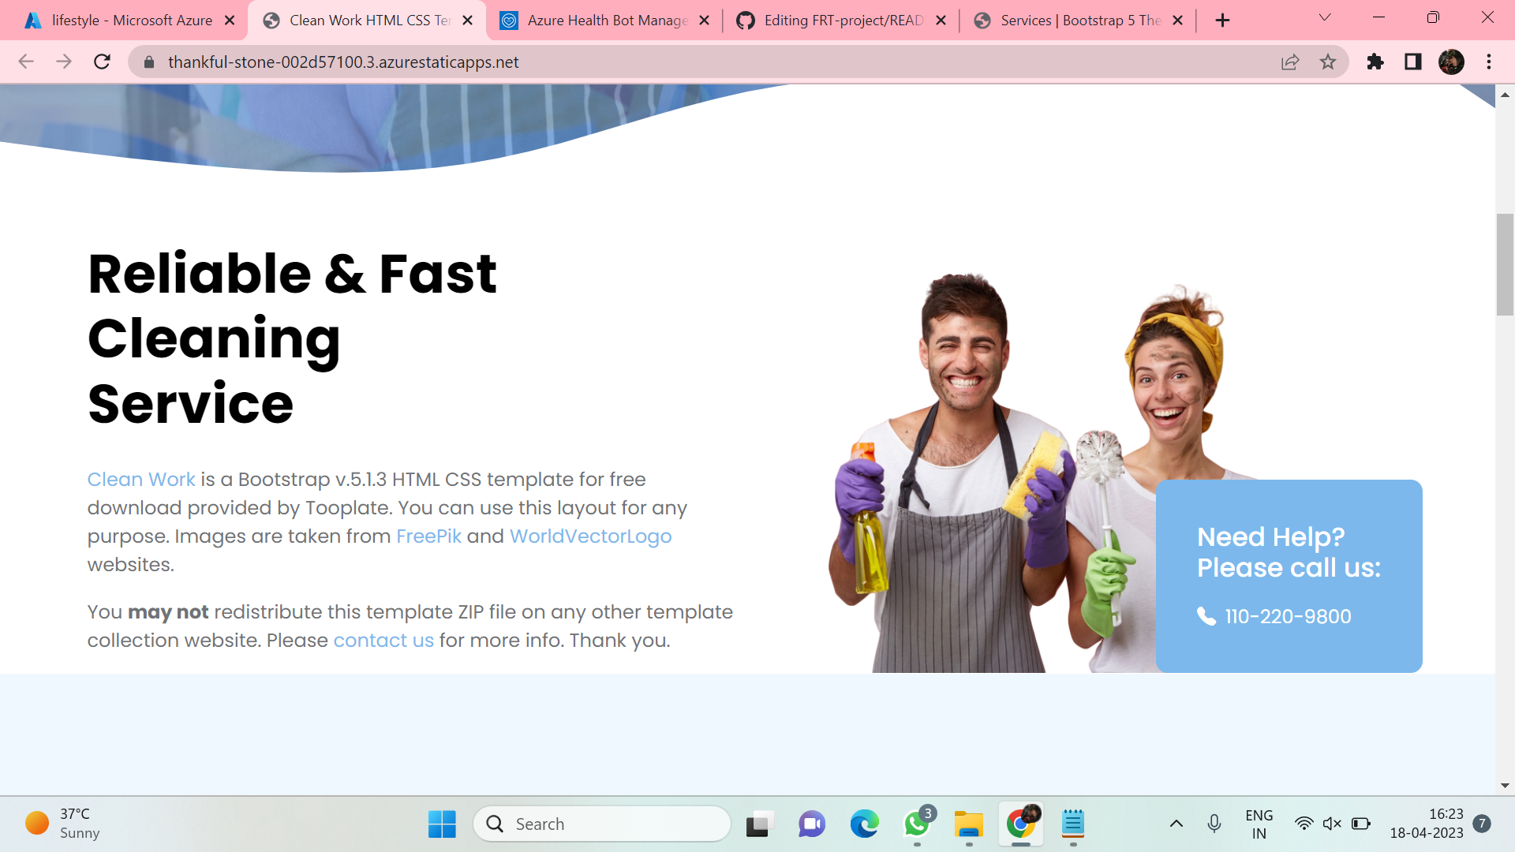This screenshot has height=852, width=1515.
Task: Click the taskbar Search box
Action: [602, 824]
